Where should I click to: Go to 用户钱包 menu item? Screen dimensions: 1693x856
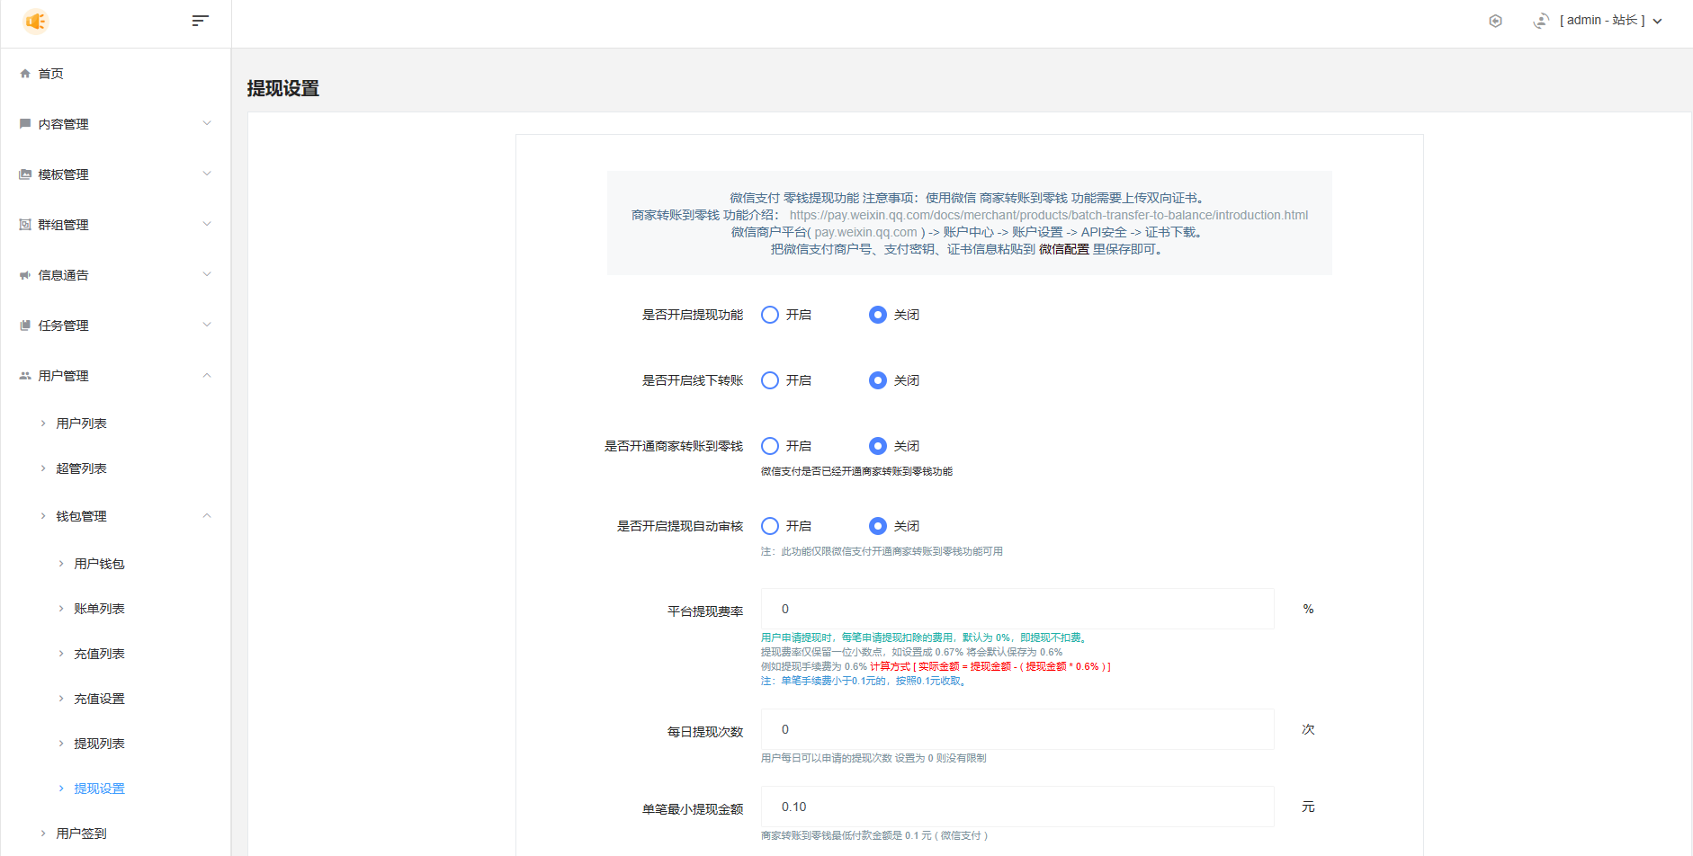(x=99, y=564)
